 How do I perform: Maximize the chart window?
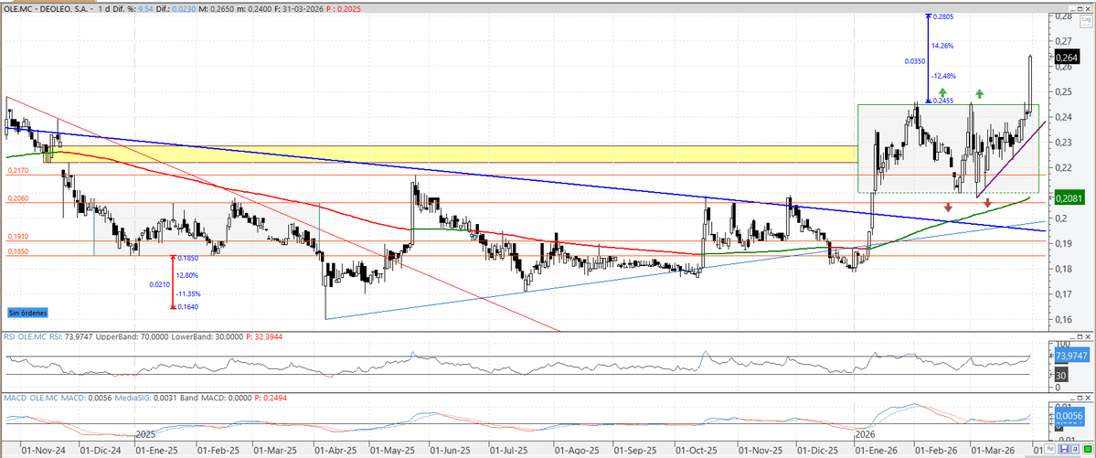pos(1080,9)
